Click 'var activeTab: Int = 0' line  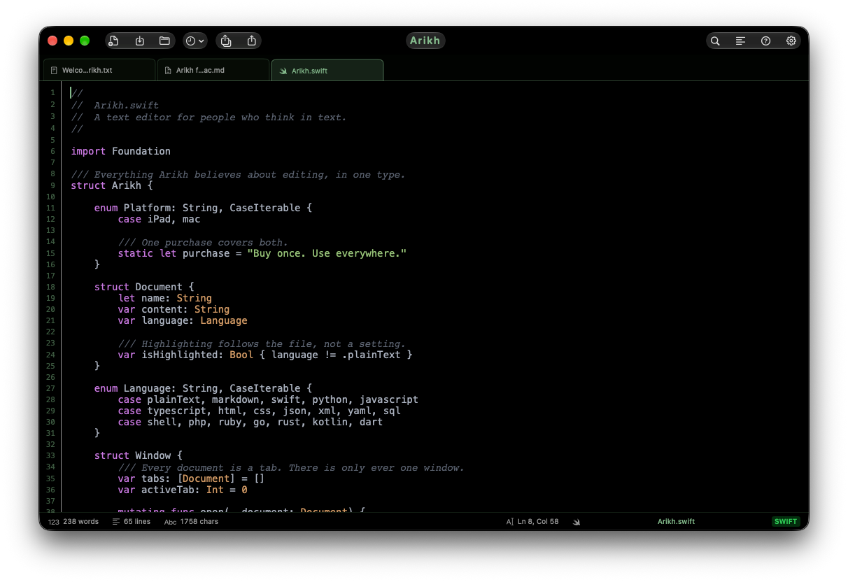point(183,490)
